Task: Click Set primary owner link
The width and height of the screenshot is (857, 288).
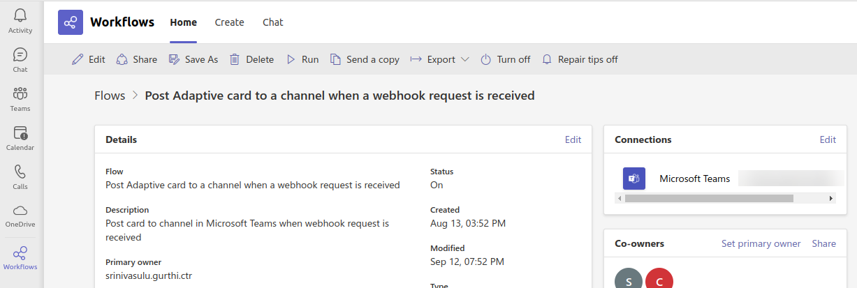Action: [761, 243]
